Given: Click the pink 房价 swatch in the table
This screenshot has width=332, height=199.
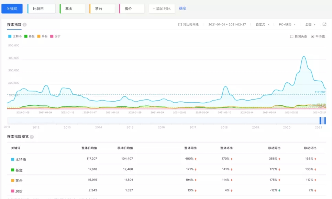Looking at the screenshot, I should tap(12, 191).
